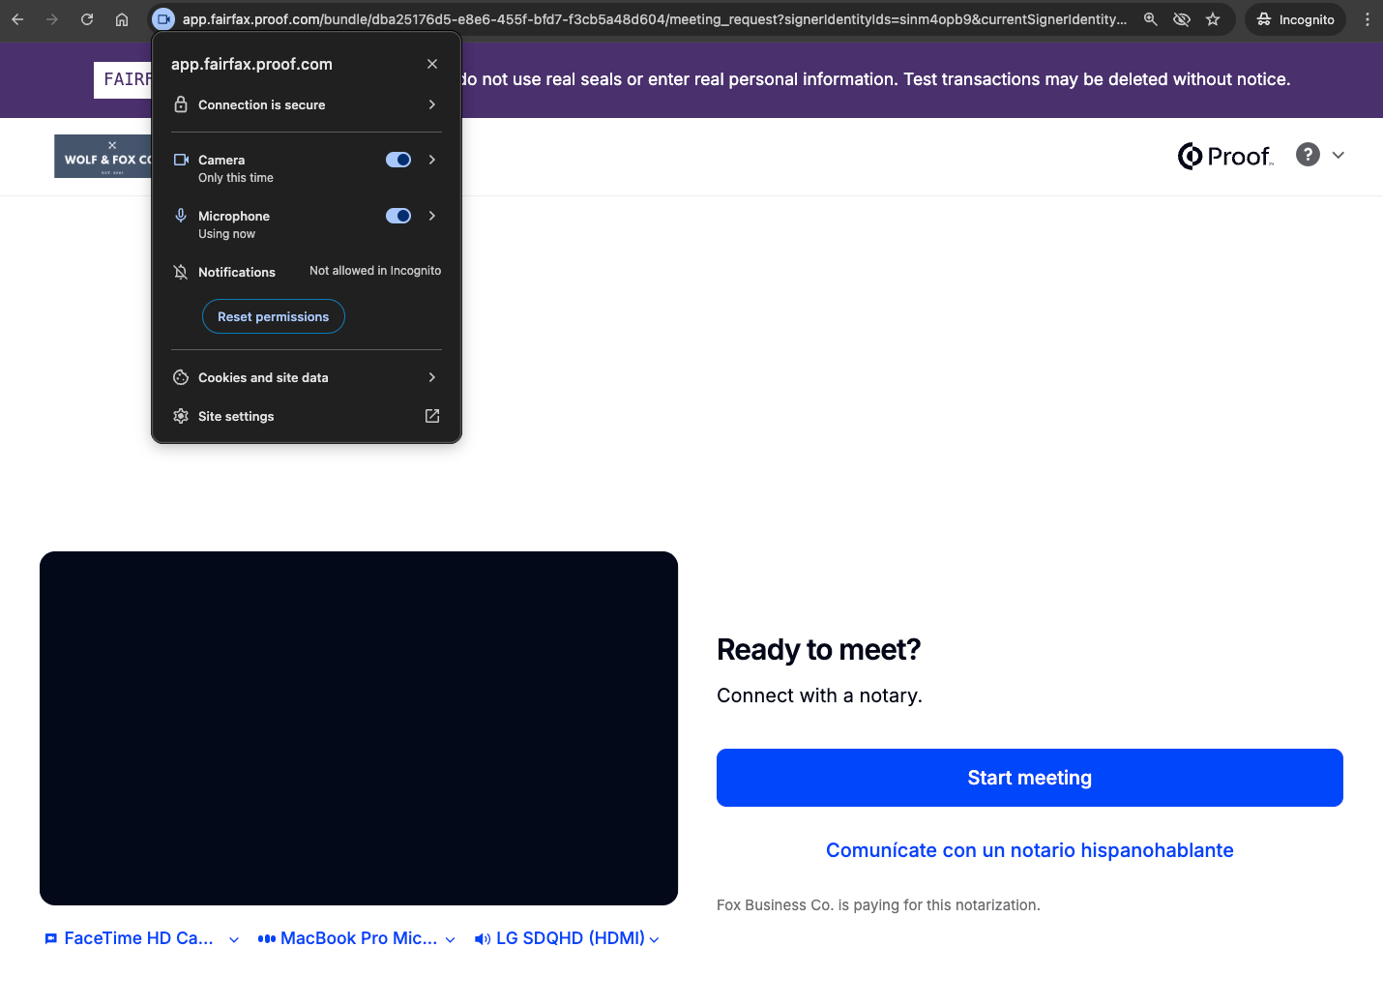Open the zoom magnifier icon

tap(1151, 19)
